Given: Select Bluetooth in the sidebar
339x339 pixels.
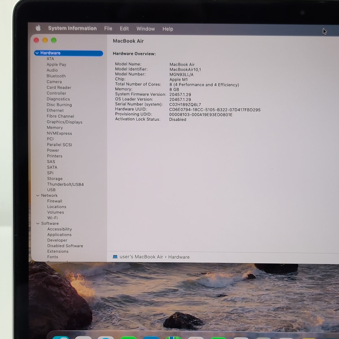Looking at the screenshot, I should [x=56, y=76].
